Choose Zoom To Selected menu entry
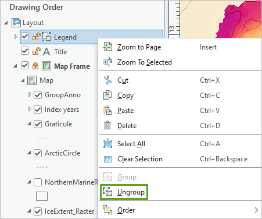 (x=180, y=62)
